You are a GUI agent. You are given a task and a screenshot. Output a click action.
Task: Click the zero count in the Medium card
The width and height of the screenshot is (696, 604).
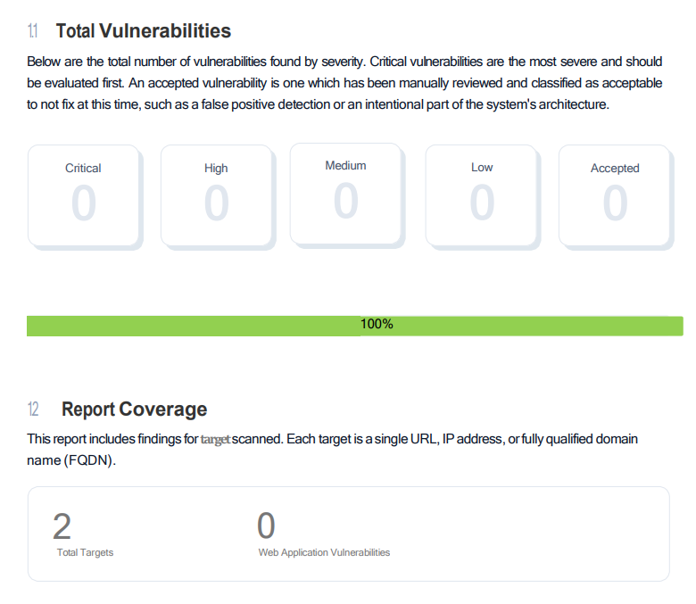[345, 201]
